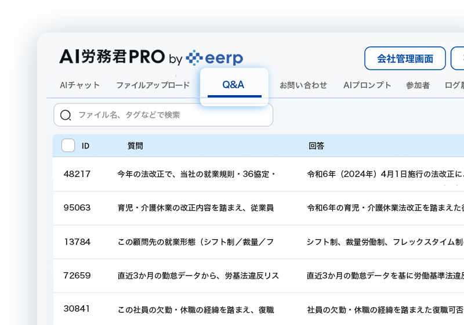Open the AIプロンプト tab
Image resolution: width=464 pixels, height=325 pixels.
tap(367, 85)
